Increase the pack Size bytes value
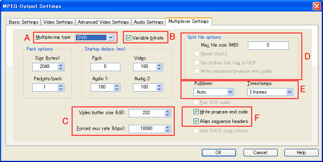The image size is (323, 162). click(61, 64)
